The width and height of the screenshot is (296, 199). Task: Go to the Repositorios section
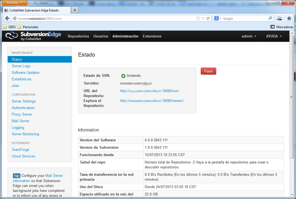[x=78, y=36]
